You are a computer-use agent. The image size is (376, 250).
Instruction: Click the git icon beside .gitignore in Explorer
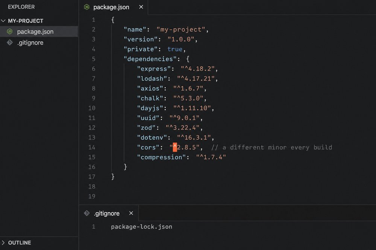point(10,43)
